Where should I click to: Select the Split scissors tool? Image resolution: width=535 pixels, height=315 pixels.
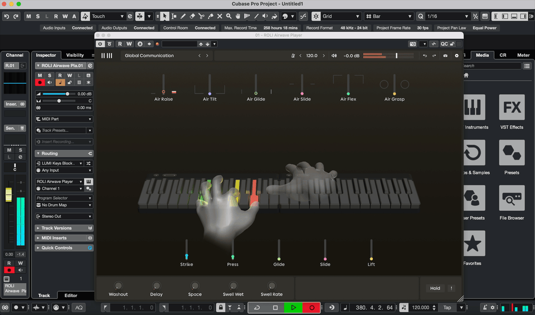pyautogui.click(x=201, y=16)
